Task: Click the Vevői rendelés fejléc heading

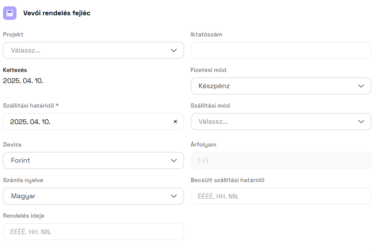Action: point(57,13)
